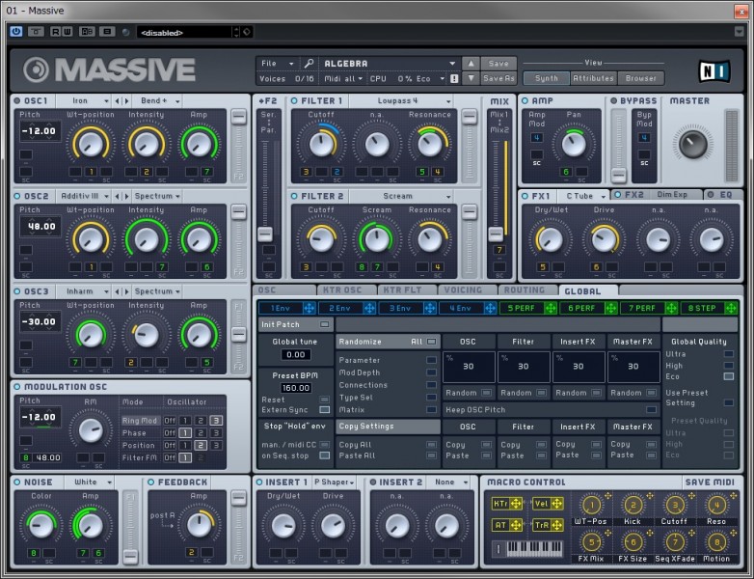Viewport: 754px width, 579px height.
Task: Toggle OSC1 on/off power circle
Action: [16, 101]
